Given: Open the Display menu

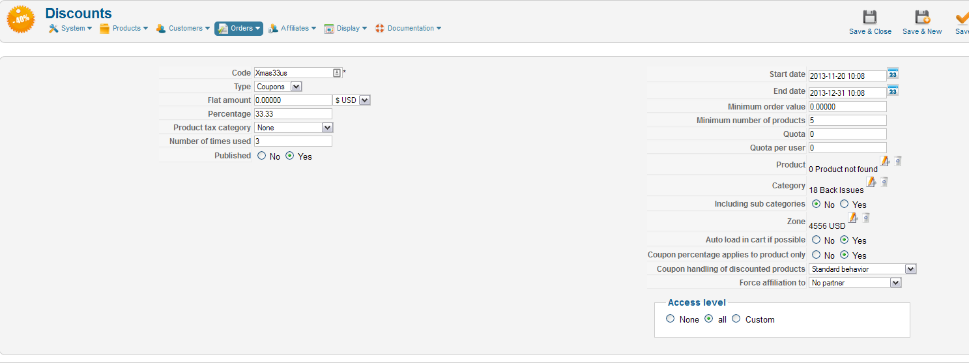Looking at the screenshot, I should [345, 28].
